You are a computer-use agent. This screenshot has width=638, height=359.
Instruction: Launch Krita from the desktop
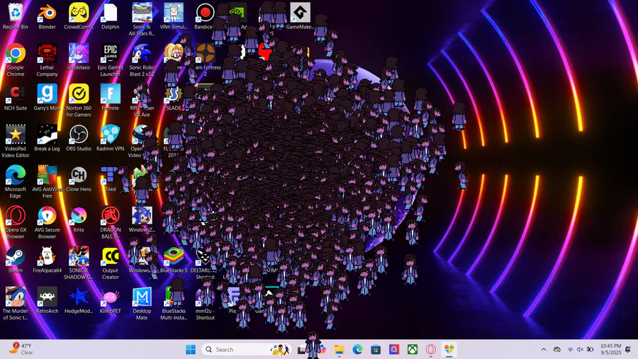(x=79, y=220)
